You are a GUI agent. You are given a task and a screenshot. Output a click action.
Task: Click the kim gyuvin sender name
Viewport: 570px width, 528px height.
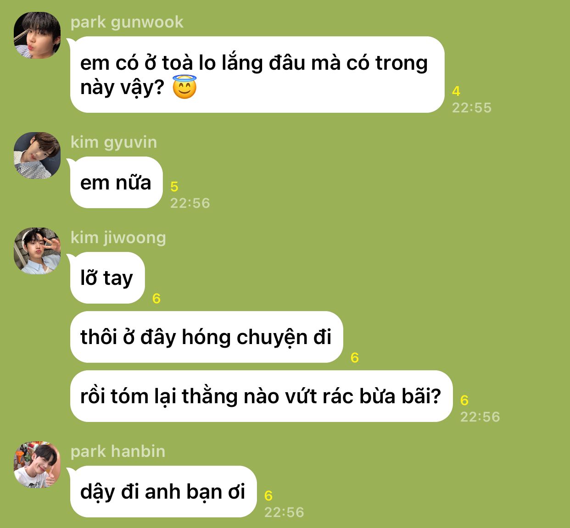[114, 142]
